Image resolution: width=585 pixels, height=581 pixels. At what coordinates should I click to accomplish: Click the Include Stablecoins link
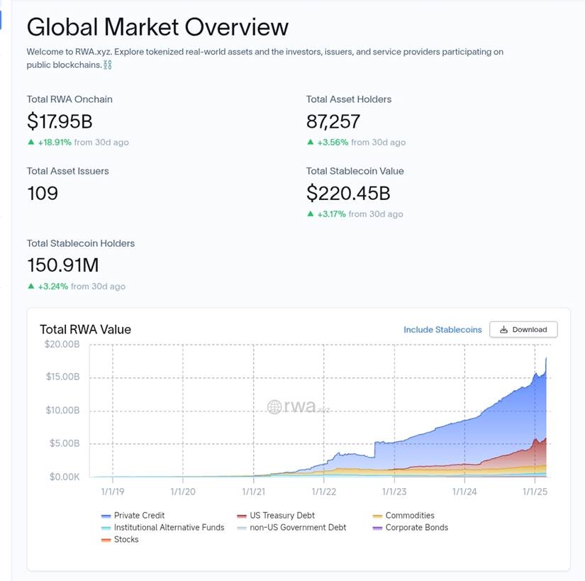pyautogui.click(x=442, y=330)
